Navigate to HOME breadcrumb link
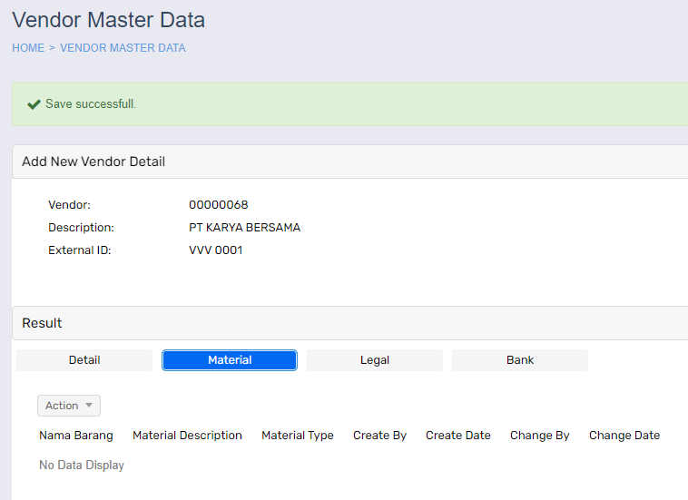This screenshot has width=688, height=500. [x=28, y=48]
